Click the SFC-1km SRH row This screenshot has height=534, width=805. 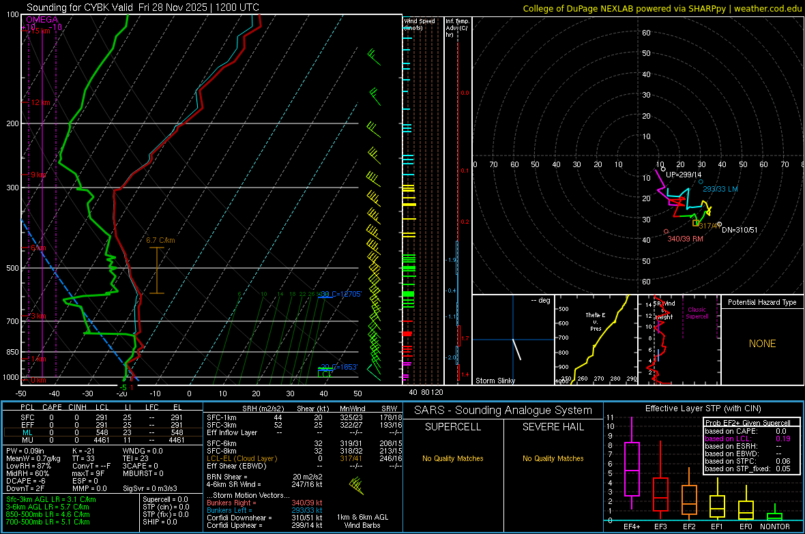click(x=304, y=417)
